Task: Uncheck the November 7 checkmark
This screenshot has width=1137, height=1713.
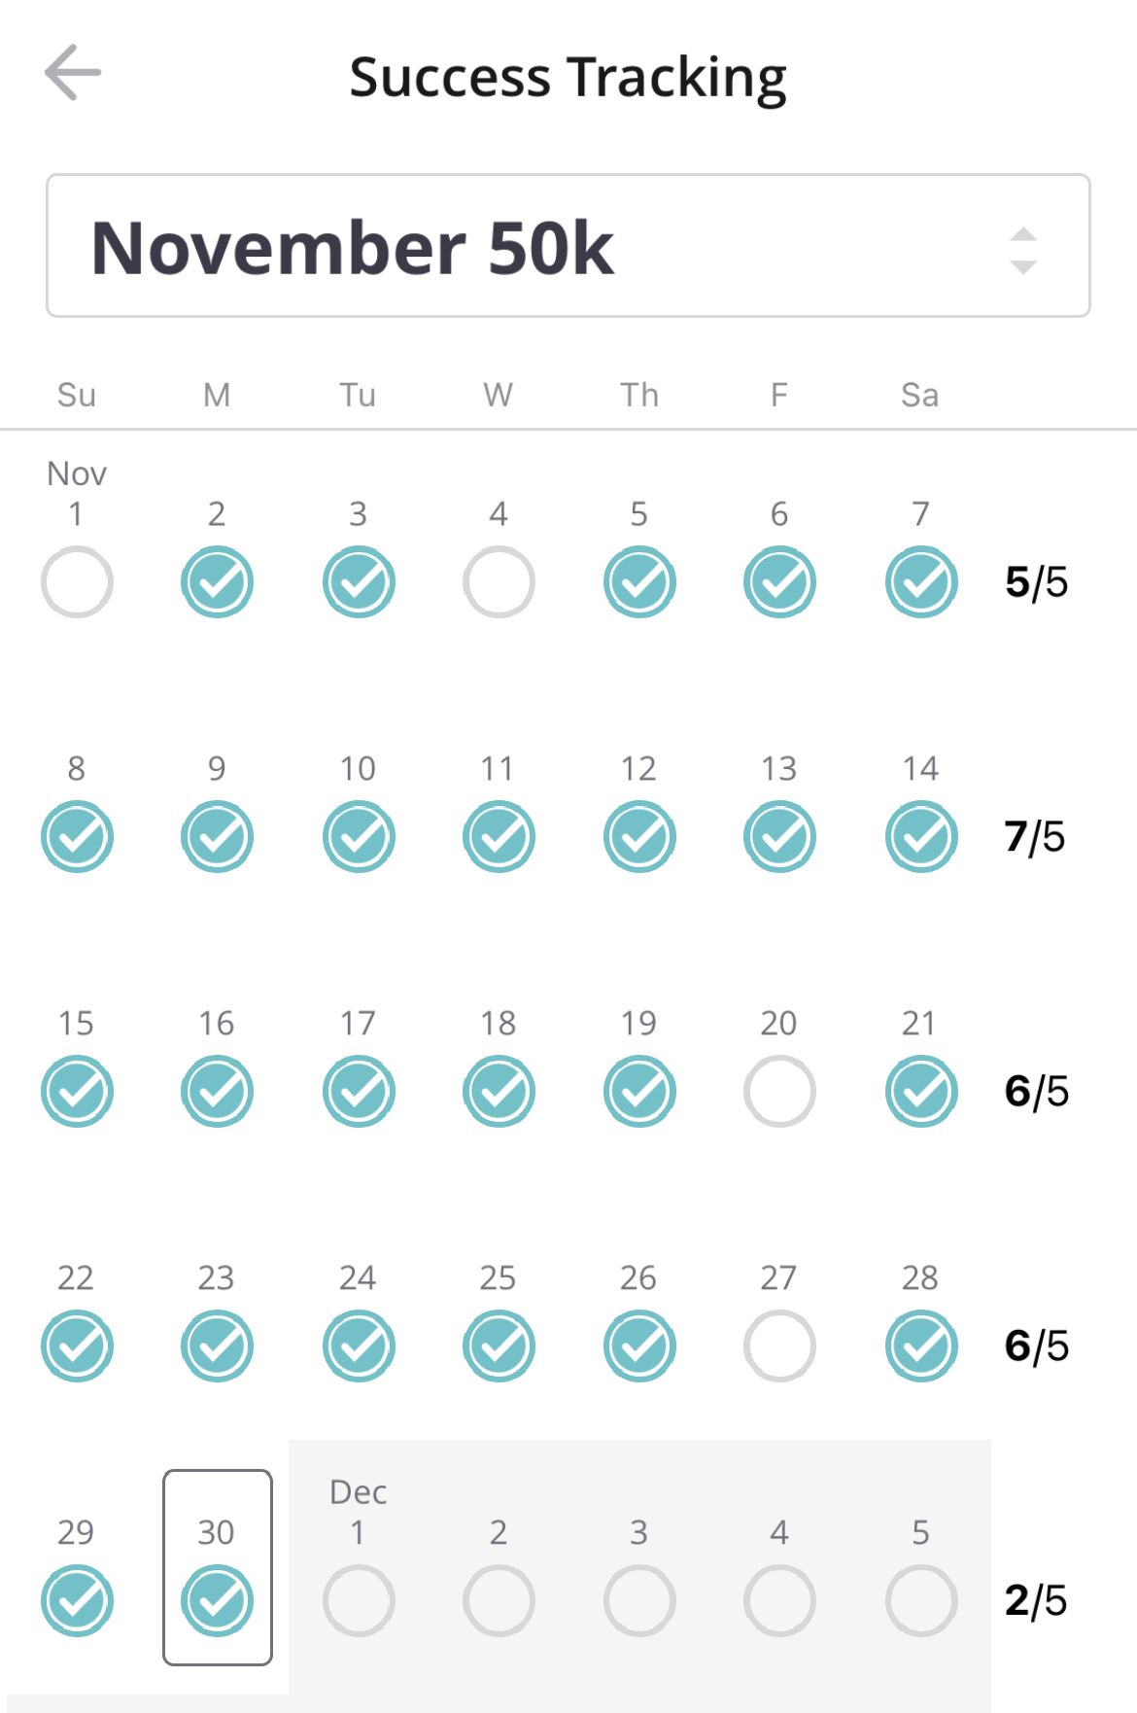Action: click(921, 582)
